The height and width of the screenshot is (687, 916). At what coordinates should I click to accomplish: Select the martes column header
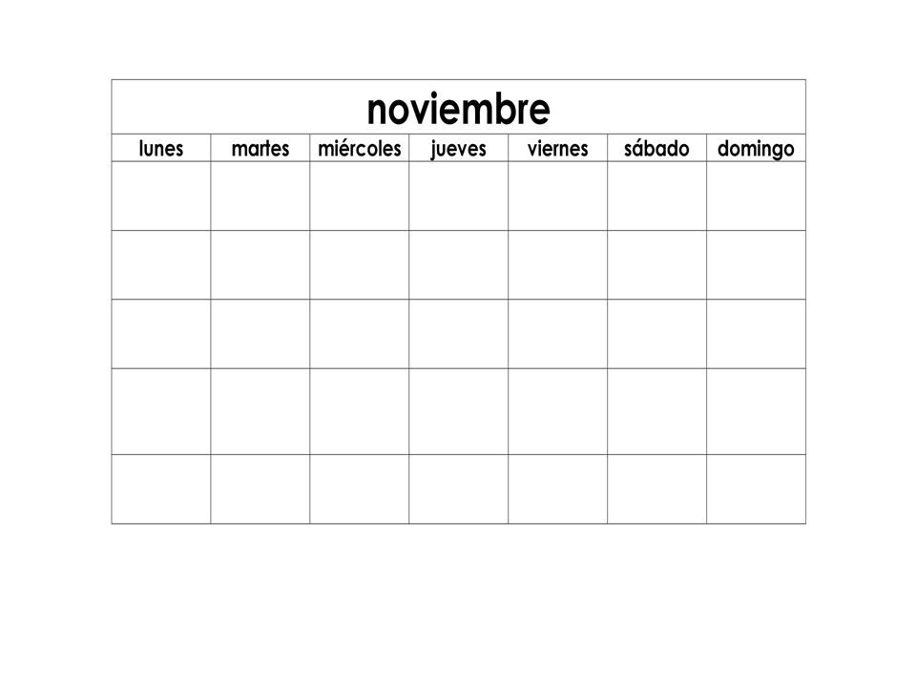pyautogui.click(x=260, y=149)
